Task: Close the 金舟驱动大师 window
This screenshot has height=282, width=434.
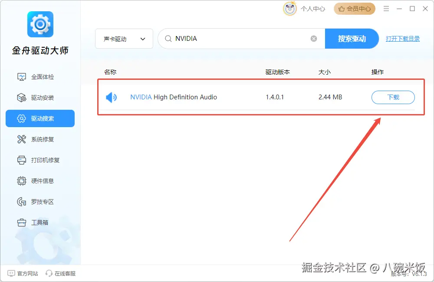Action: (425, 9)
